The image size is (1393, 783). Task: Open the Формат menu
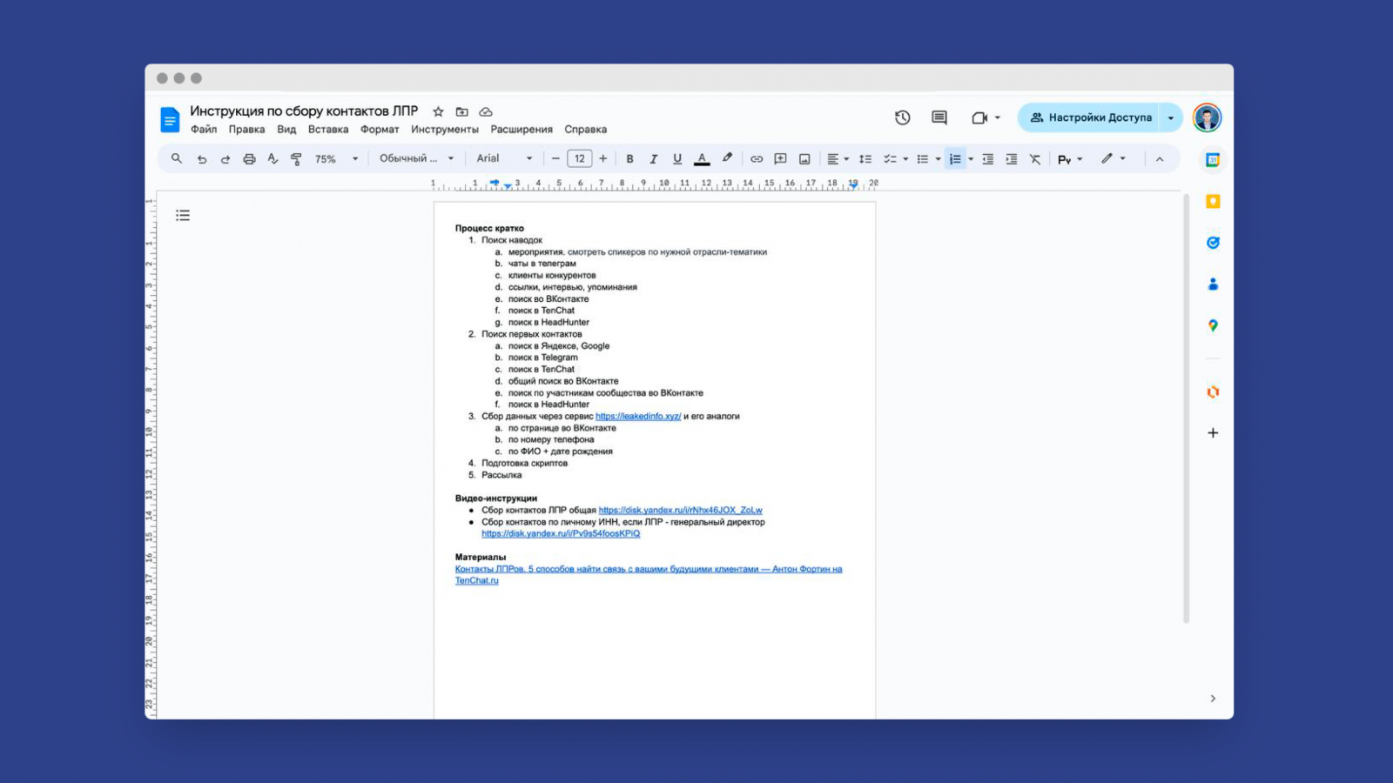coord(380,130)
